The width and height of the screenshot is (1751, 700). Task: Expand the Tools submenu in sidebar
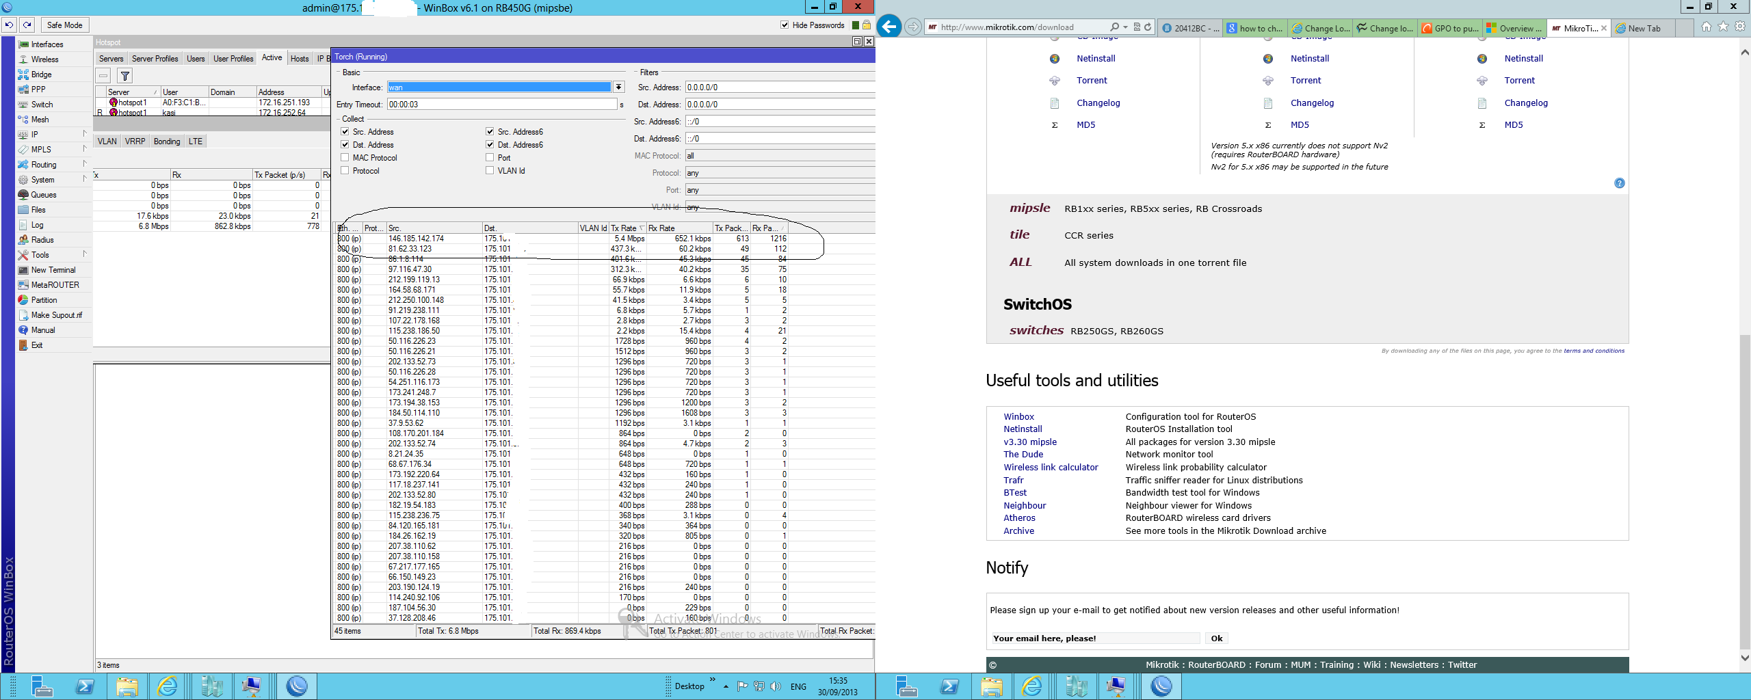click(x=85, y=254)
